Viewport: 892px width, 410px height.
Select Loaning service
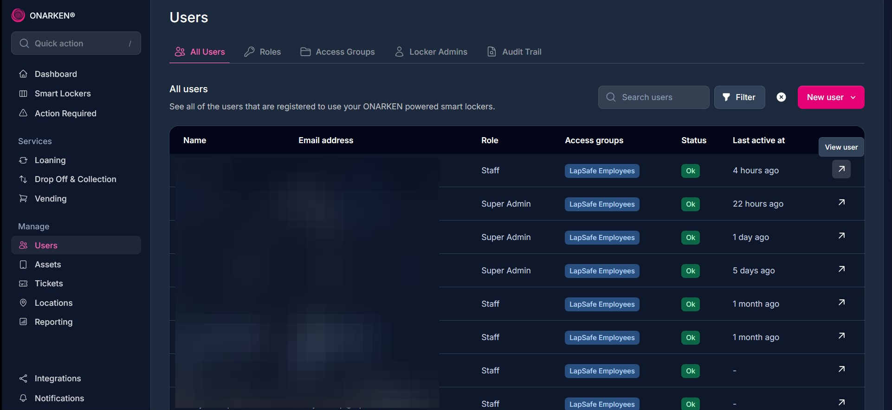tap(50, 160)
